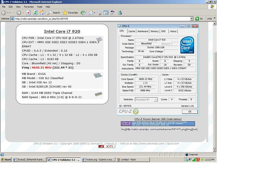Go to Home page icon
This screenshot has width=276, height=185.
click(x=42, y=13)
